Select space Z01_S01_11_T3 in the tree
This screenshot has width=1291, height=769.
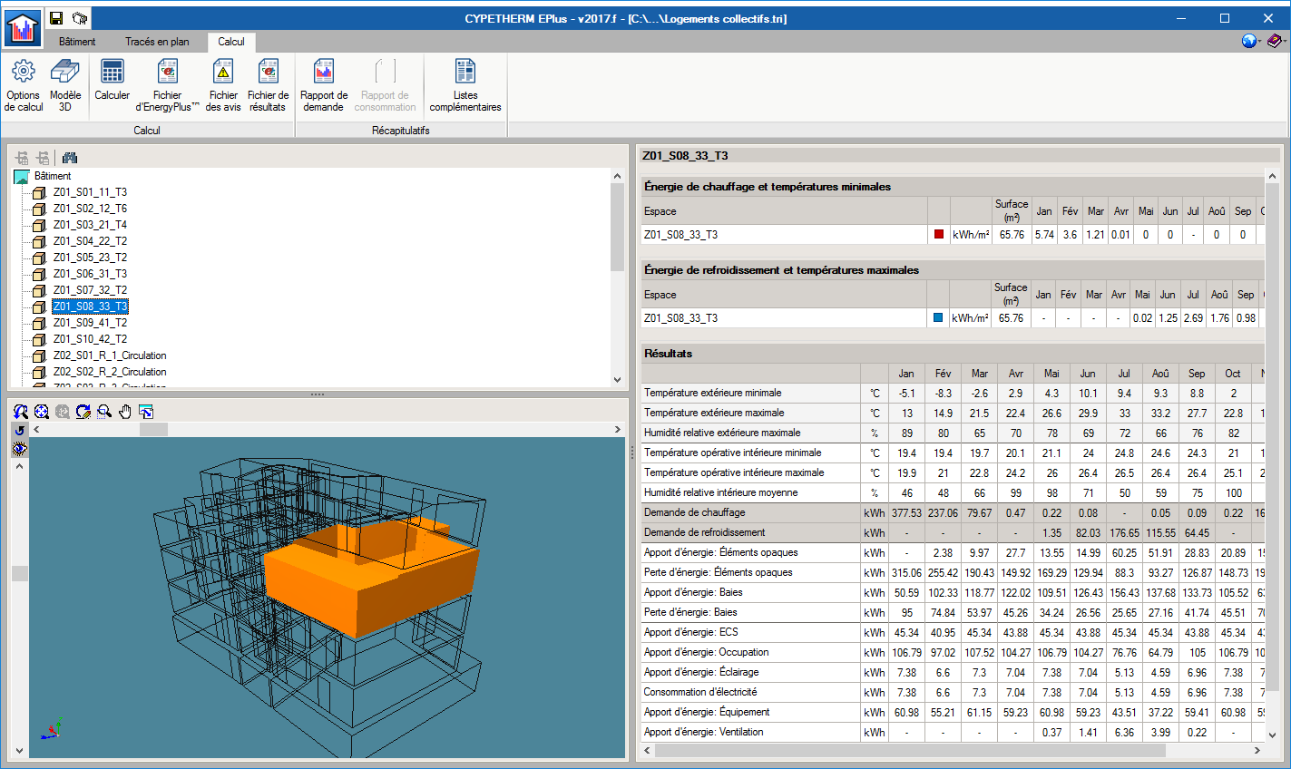point(90,192)
